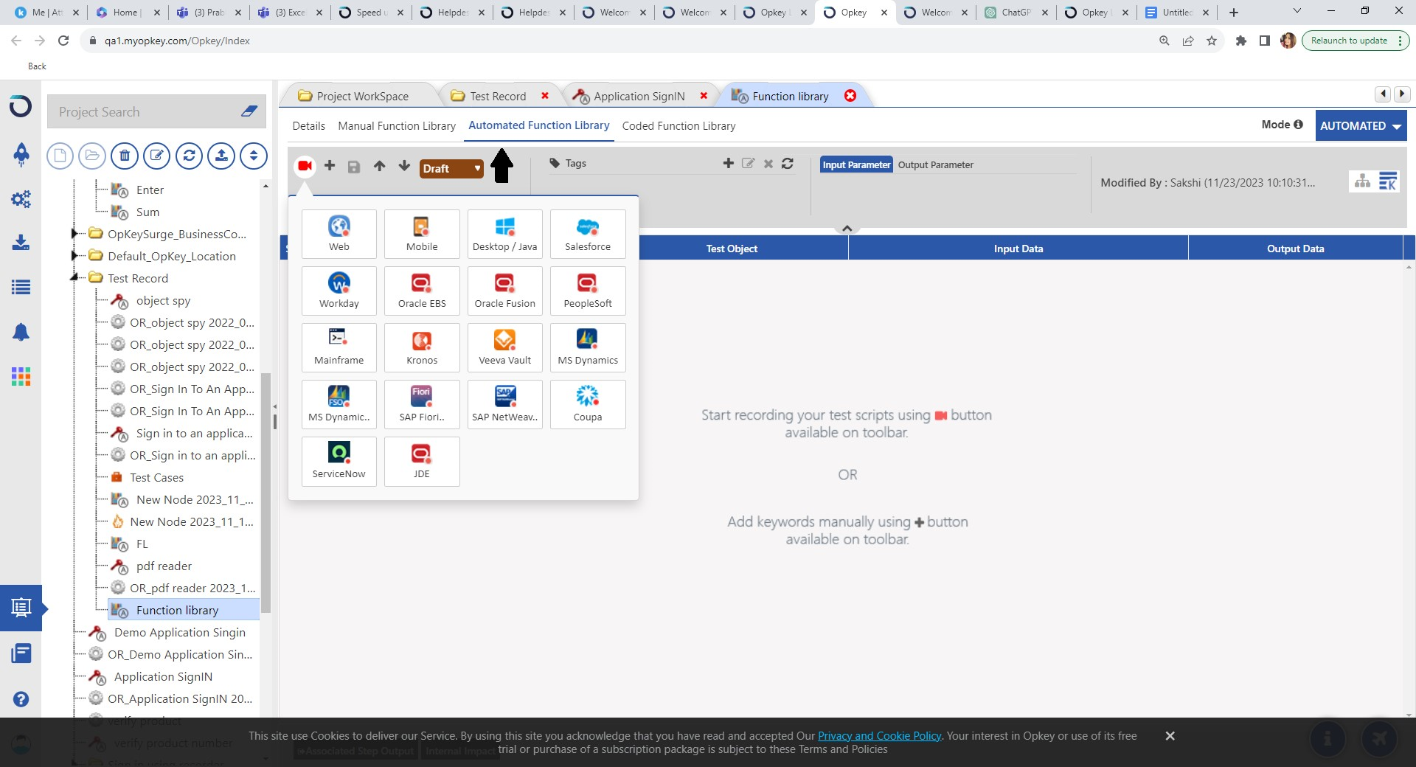Switch to the Details tab
Screen dimensions: 1416x767
pos(308,126)
